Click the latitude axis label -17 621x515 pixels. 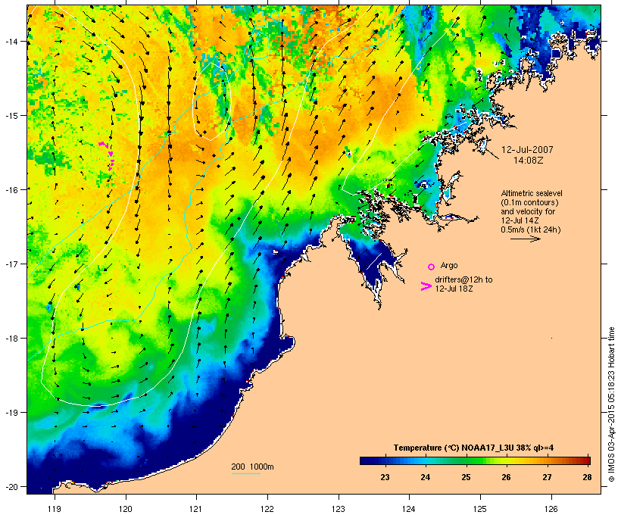11,264
